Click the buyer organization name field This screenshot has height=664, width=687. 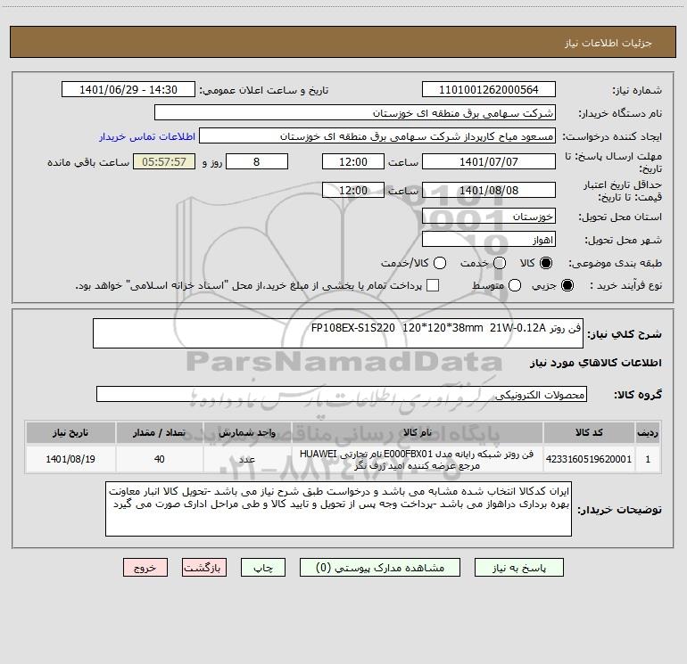[355, 113]
